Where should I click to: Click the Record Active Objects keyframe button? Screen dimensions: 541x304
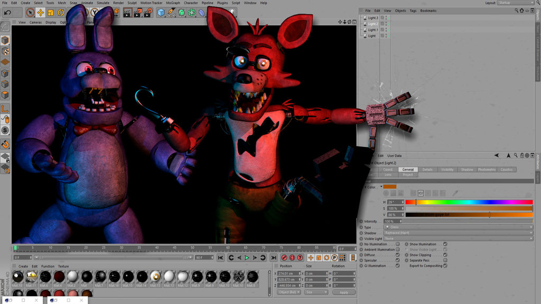284,258
